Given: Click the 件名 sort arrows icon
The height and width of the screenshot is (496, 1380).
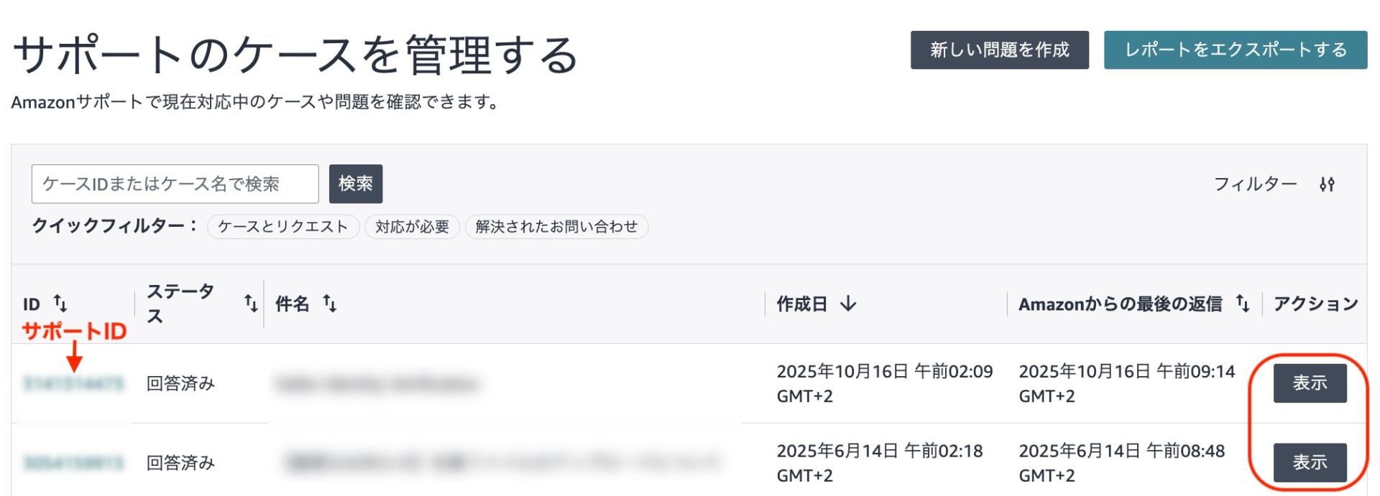Looking at the screenshot, I should tap(330, 304).
